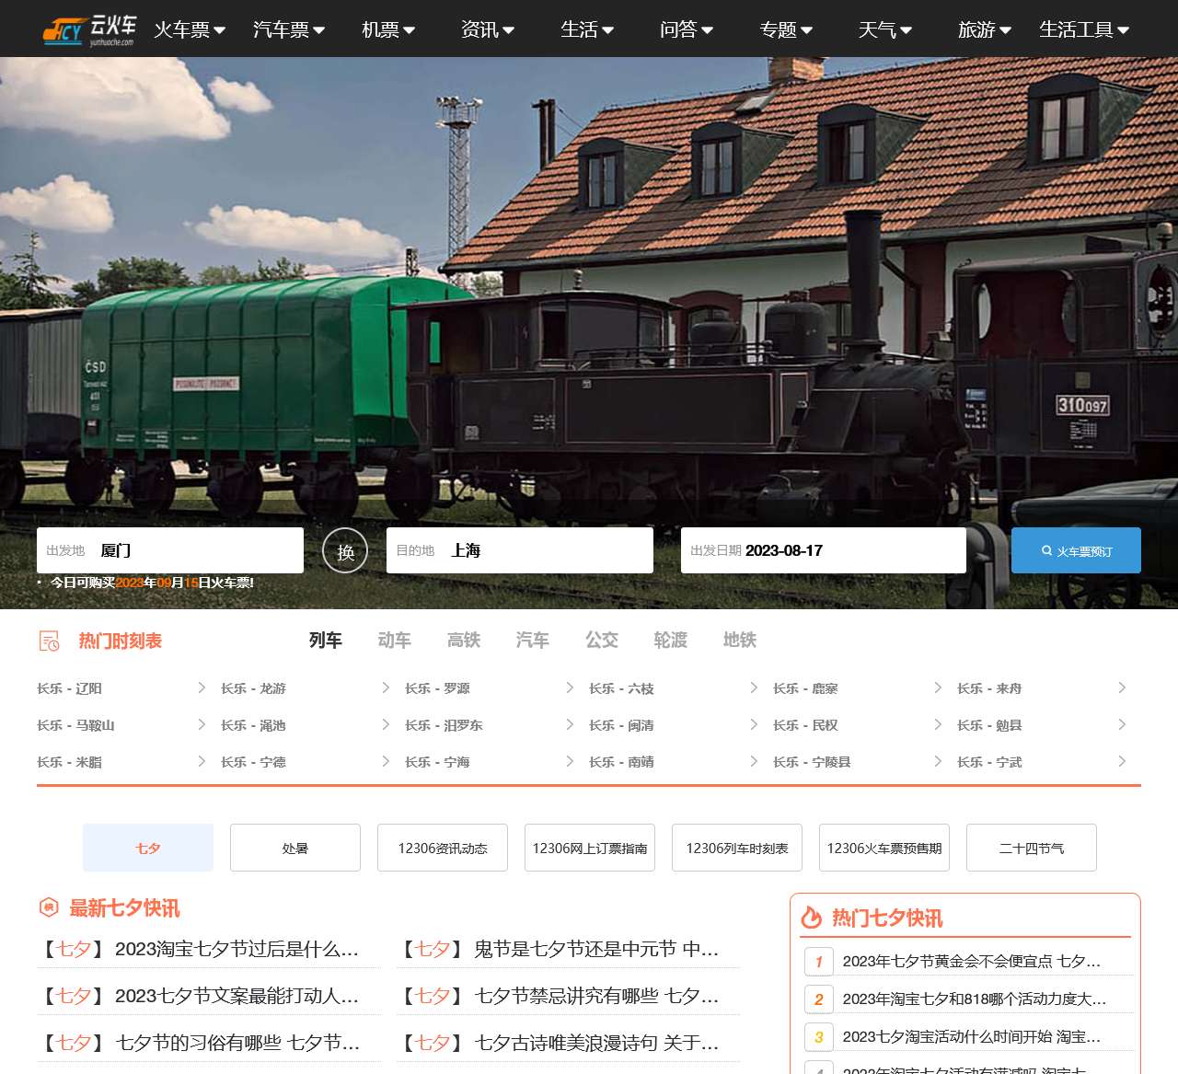
Task: Open the 12306火车票预售期 topic
Action: click(x=884, y=848)
